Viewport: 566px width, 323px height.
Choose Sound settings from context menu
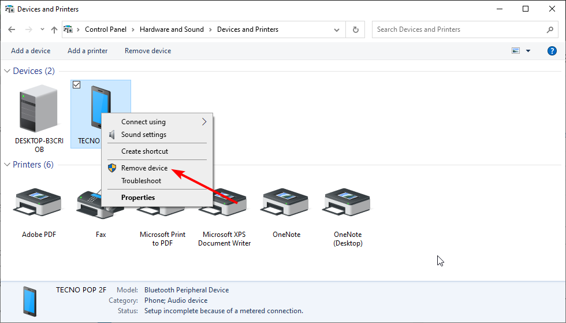coord(157,135)
